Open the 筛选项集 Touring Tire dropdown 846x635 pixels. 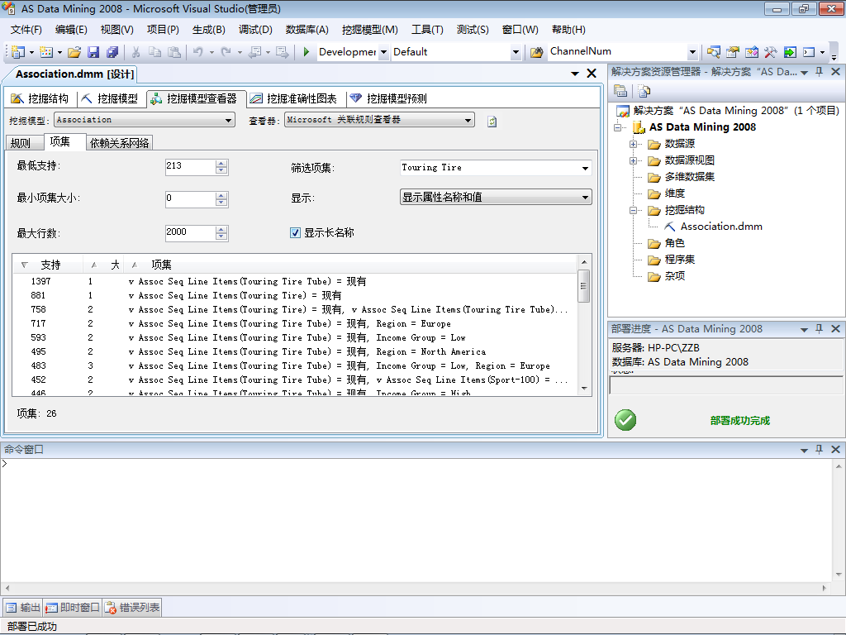(585, 168)
